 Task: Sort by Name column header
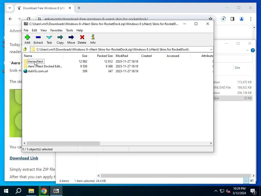(43, 56)
